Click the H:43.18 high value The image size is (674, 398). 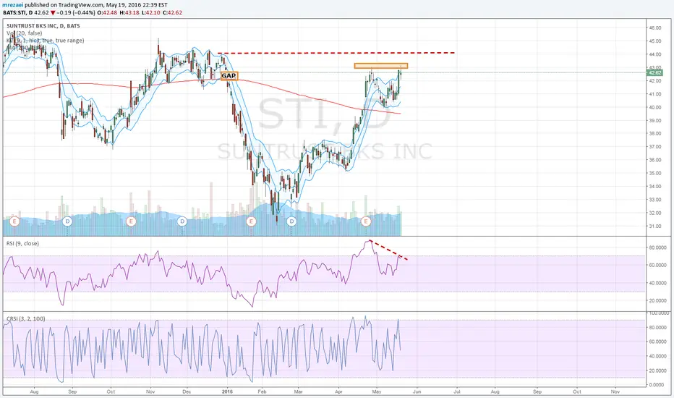(129, 13)
